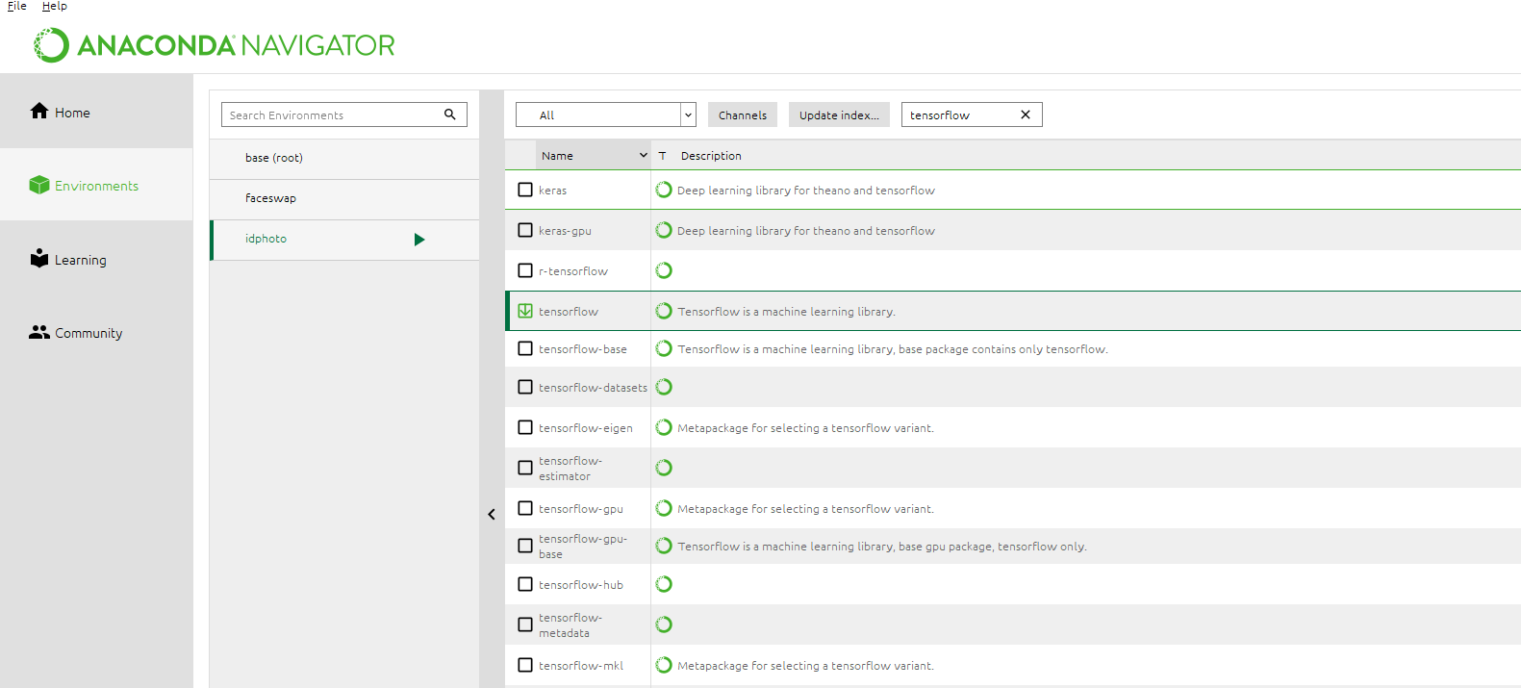The width and height of the screenshot is (1521, 688).
Task: Check the keras package checkbox
Action: point(525,190)
